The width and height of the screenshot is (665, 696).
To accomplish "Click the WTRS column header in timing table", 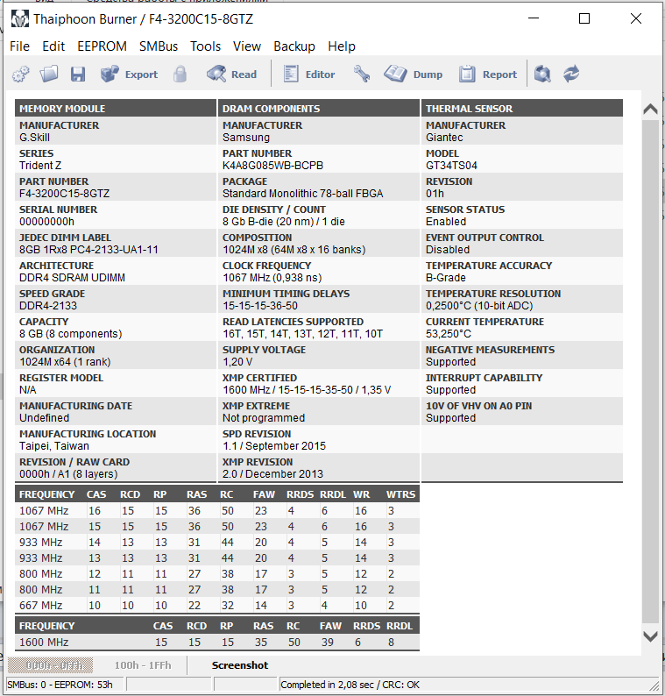I will coord(400,494).
